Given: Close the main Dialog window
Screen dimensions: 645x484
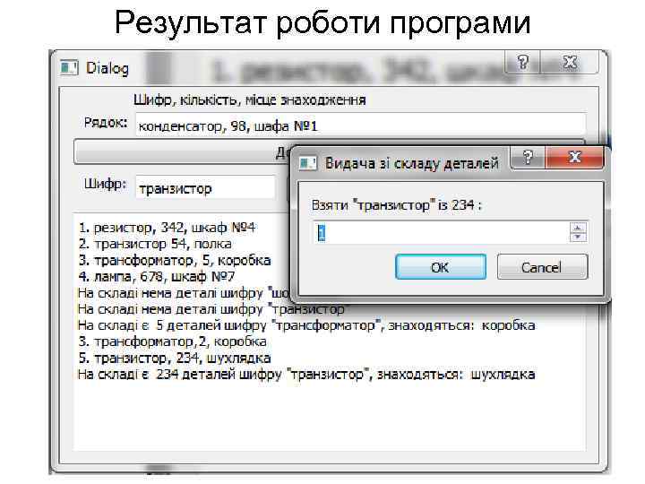Looking at the screenshot, I should coord(570,63).
